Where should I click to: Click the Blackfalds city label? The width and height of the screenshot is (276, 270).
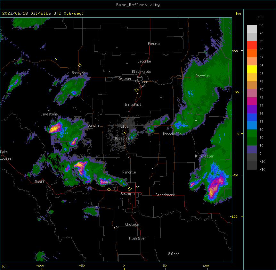click(141, 72)
